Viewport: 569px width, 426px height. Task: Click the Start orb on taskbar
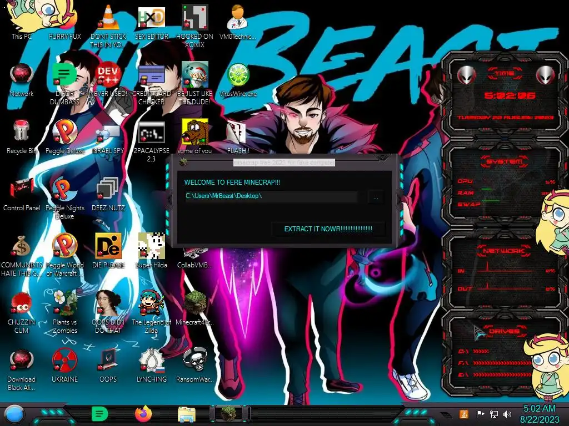coord(14,414)
